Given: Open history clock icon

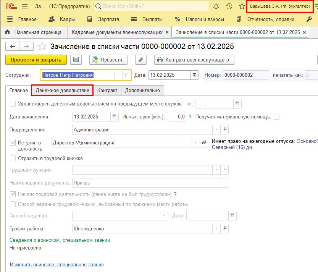Looking at the screenshot, I should click(229, 6).
